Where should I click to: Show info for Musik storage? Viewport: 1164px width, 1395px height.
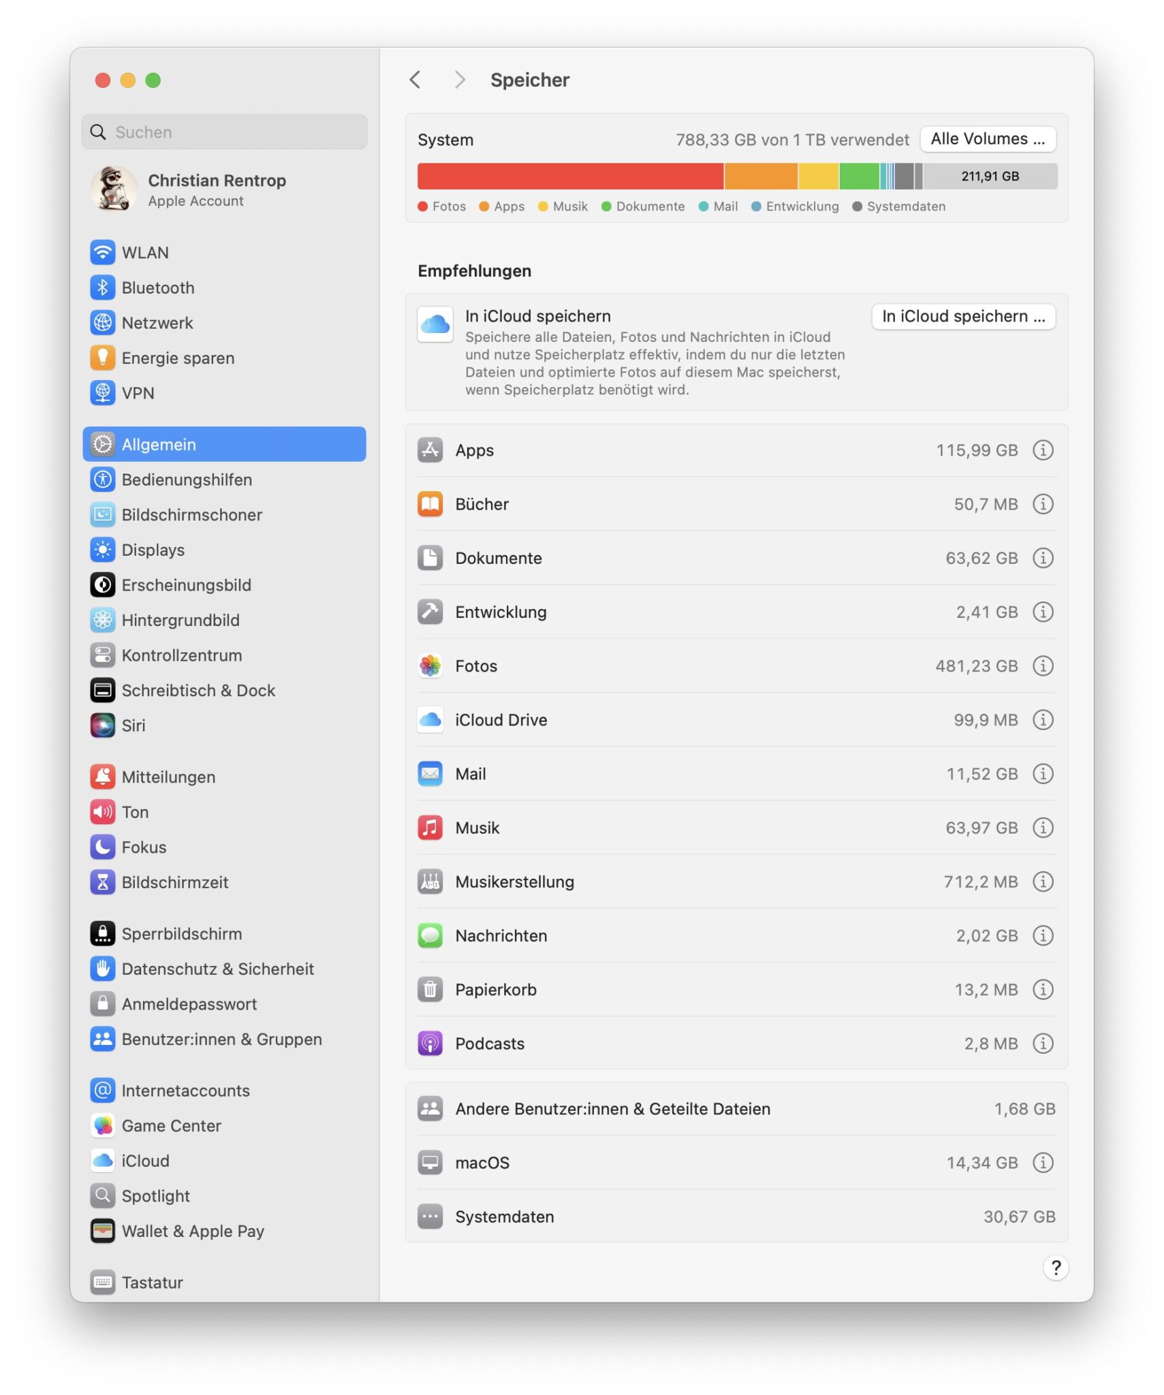1043,828
